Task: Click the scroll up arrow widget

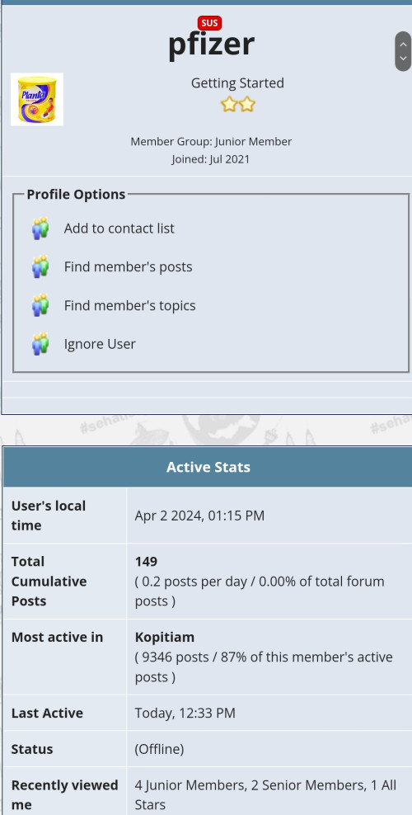Action: (x=403, y=44)
